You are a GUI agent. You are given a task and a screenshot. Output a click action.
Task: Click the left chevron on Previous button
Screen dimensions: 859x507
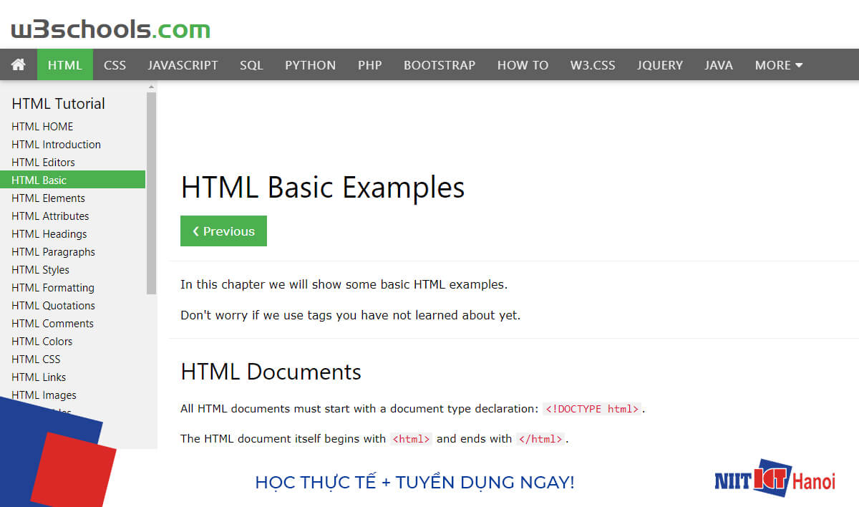(x=195, y=231)
